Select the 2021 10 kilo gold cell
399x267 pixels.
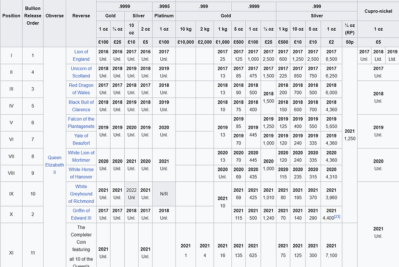pos(222,202)
